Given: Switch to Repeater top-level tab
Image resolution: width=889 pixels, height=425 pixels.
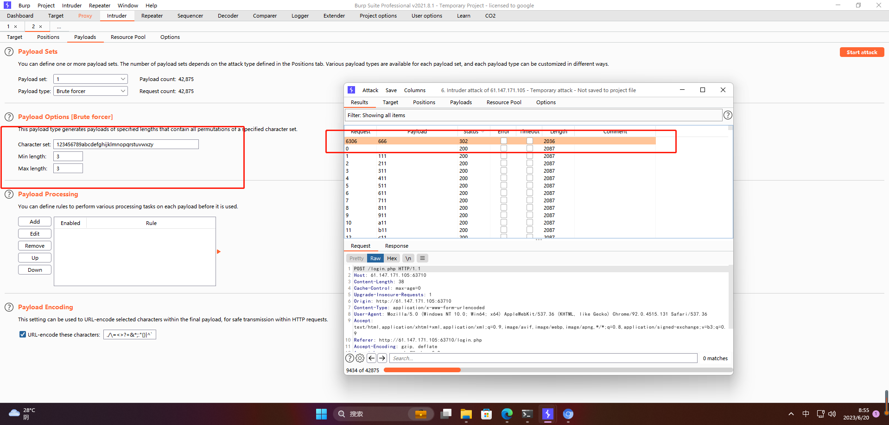Looking at the screenshot, I should pos(152,16).
